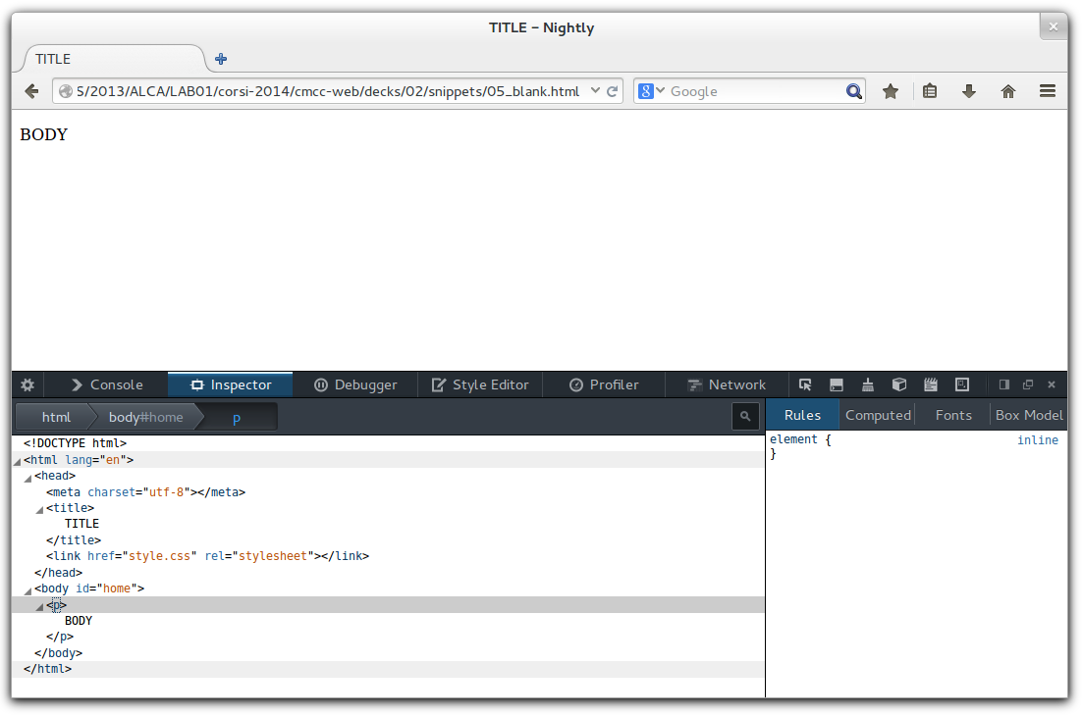The height and width of the screenshot is (716, 1082).
Task: Select the p breadcrumb
Action: click(237, 417)
